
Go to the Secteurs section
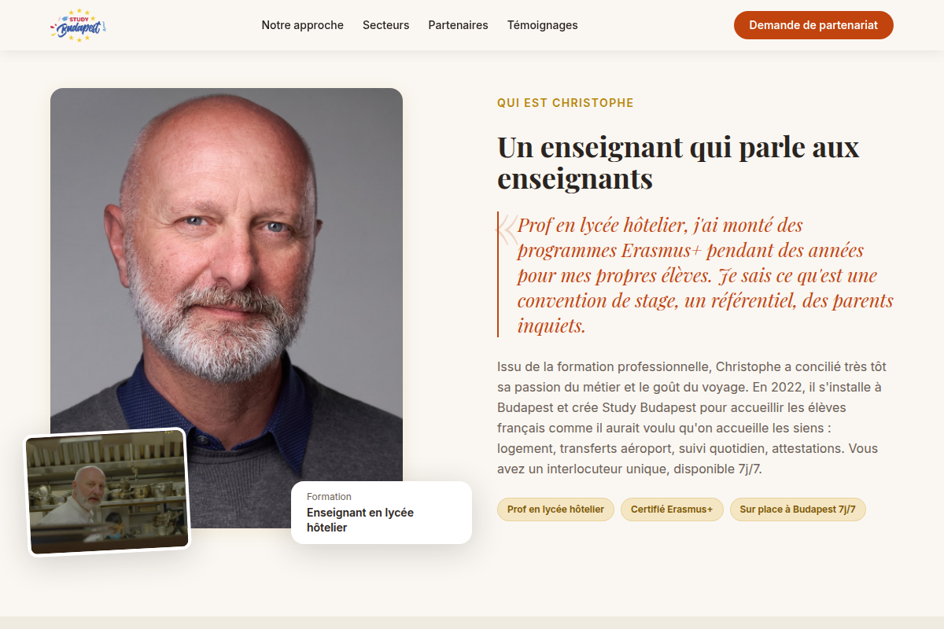[x=386, y=25]
